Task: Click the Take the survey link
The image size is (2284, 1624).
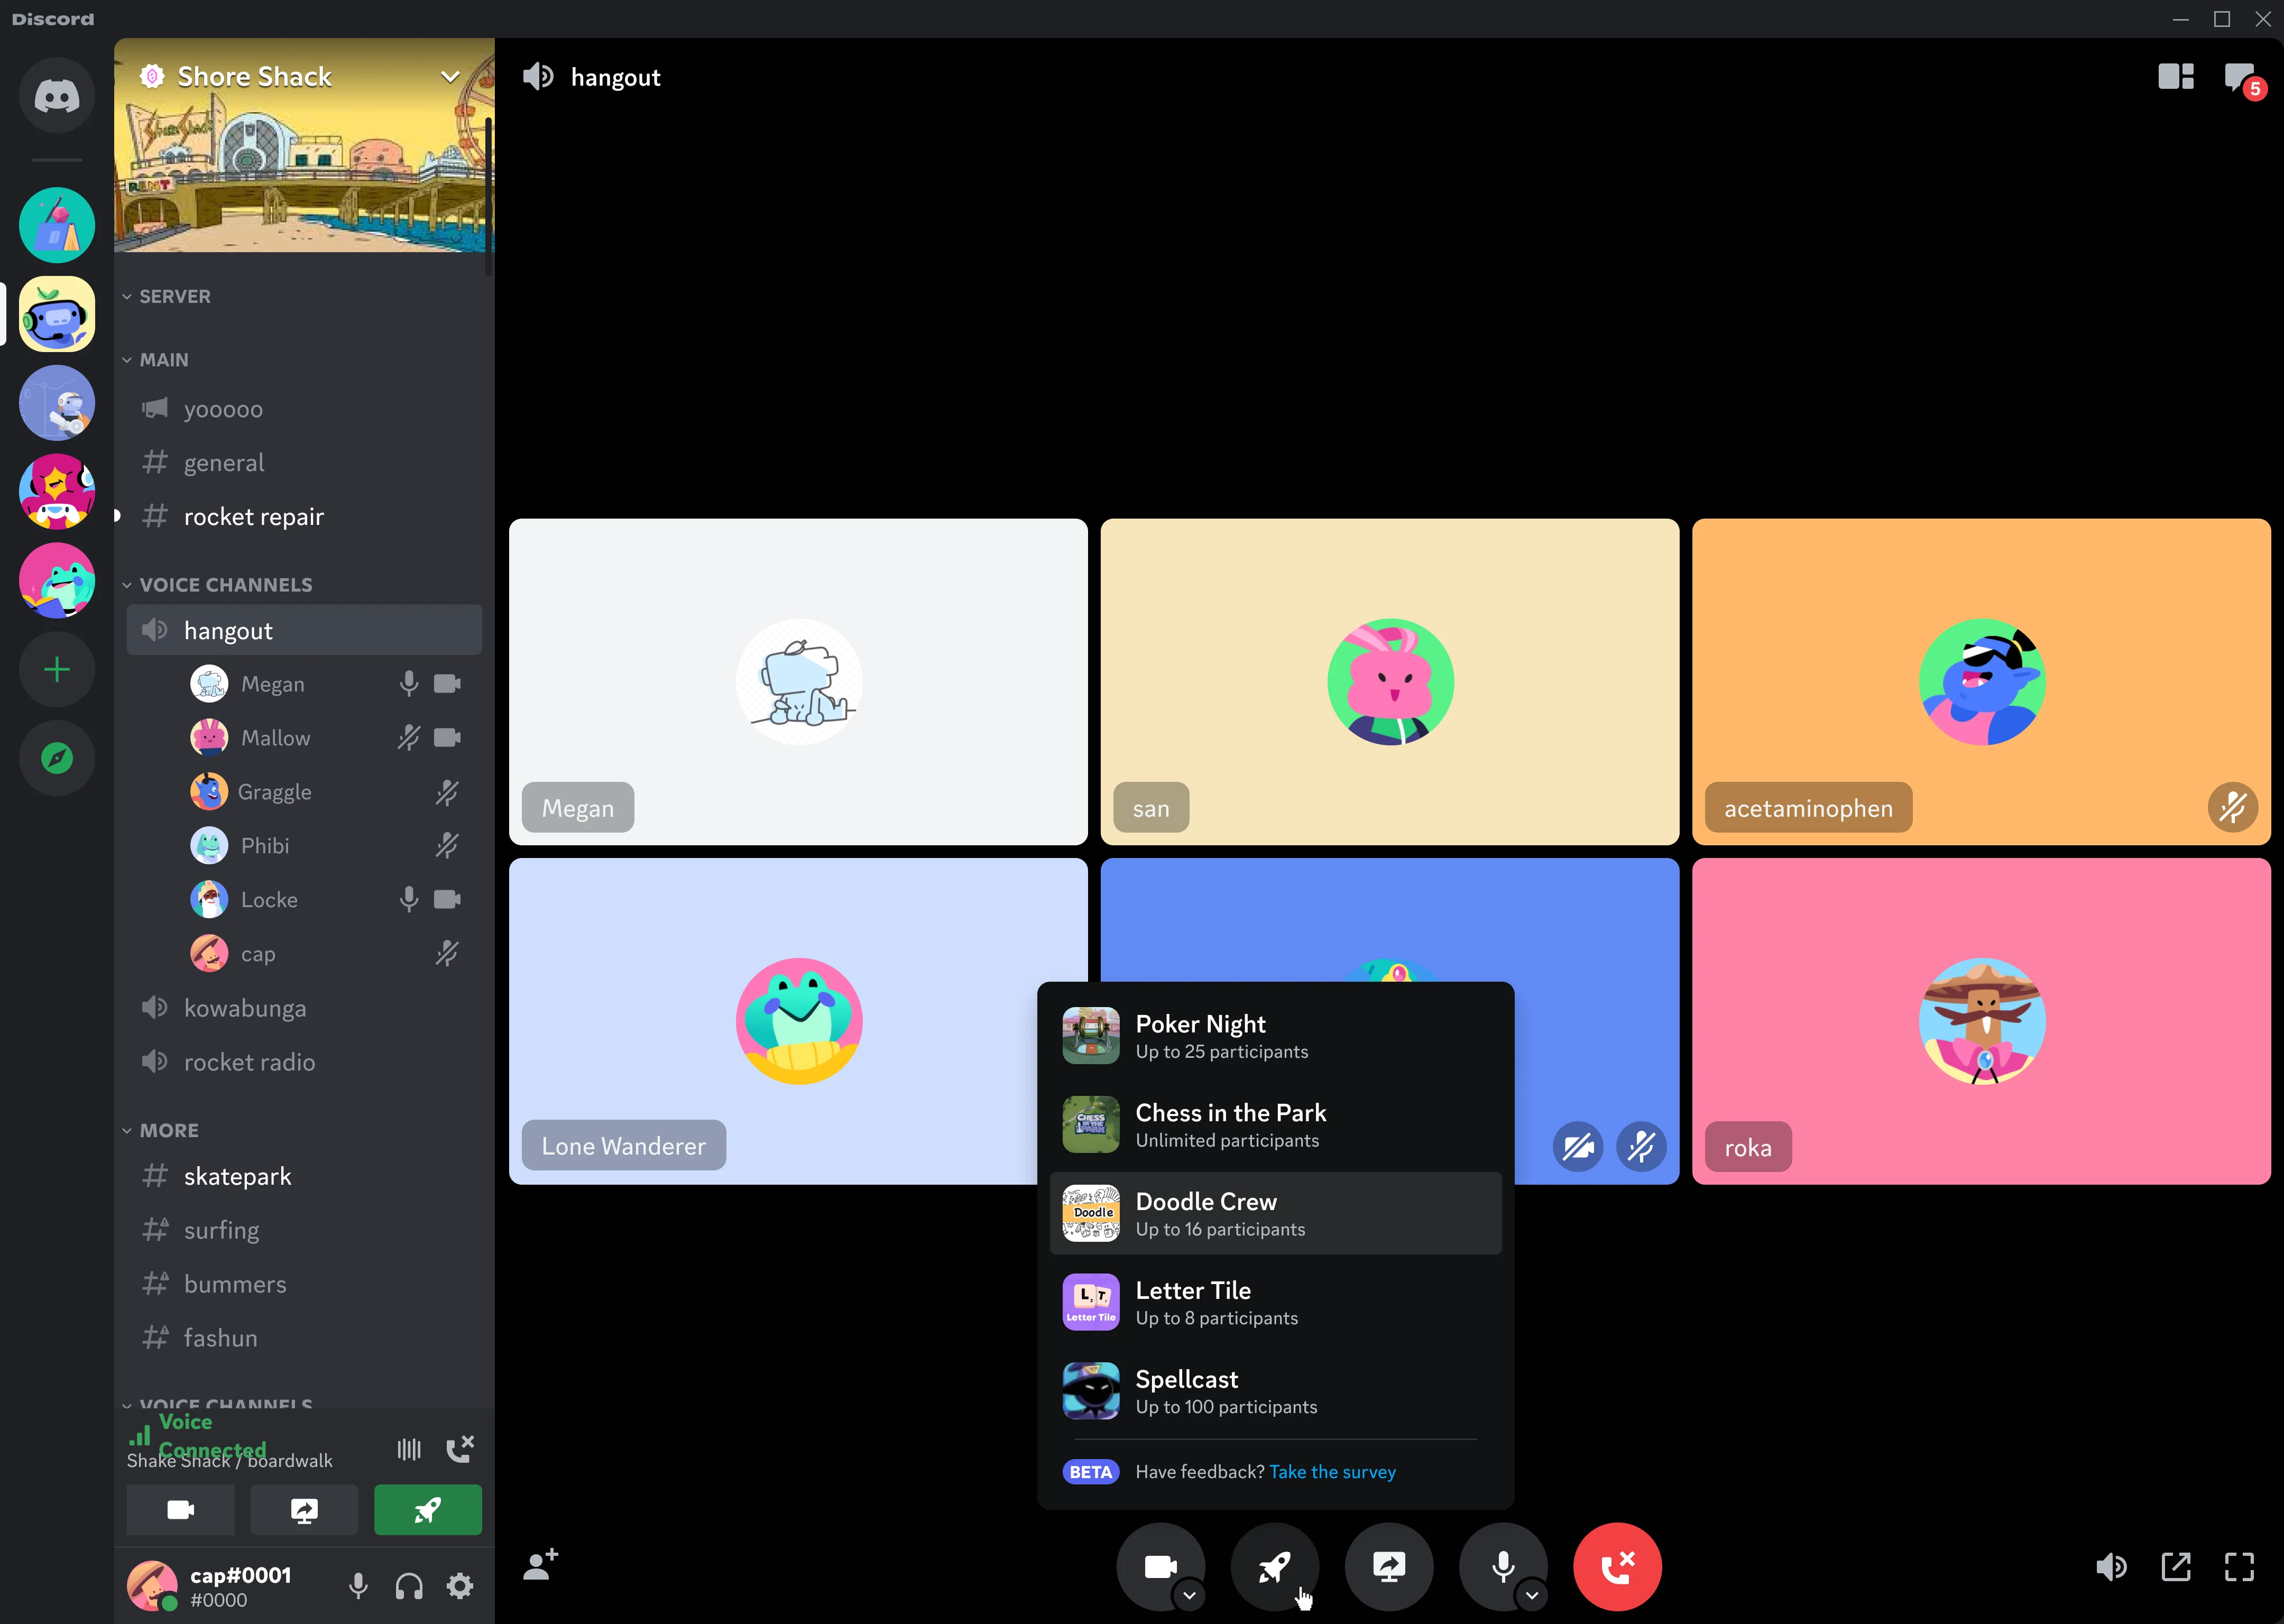Action: [x=1332, y=1471]
